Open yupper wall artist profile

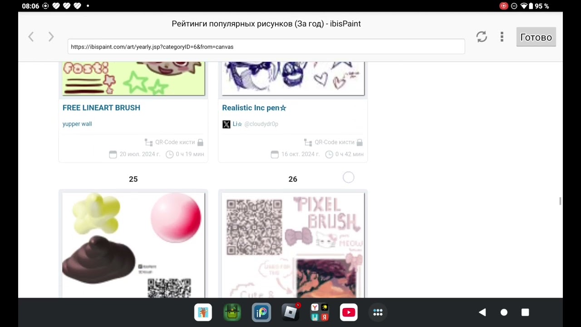point(77,124)
